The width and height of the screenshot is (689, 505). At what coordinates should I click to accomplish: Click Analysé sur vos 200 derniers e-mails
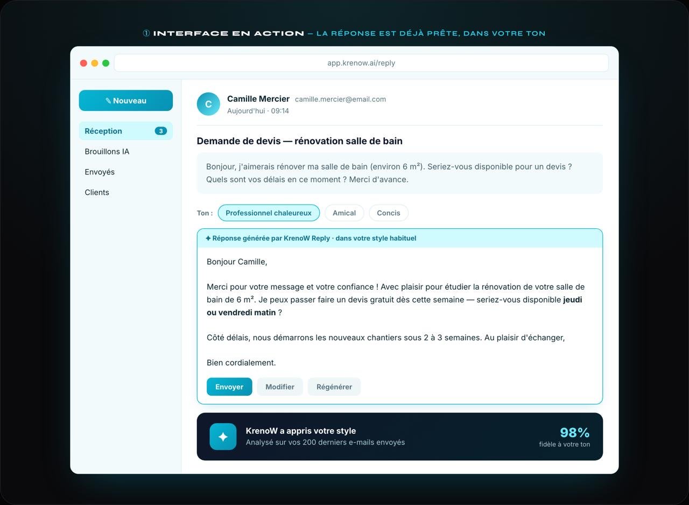coord(325,443)
